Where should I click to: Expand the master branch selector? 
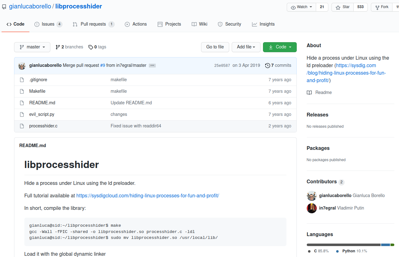pos(32,47)
